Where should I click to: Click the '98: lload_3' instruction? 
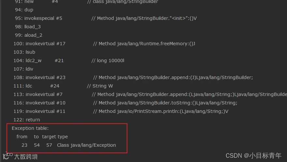[x=28, y=27]
